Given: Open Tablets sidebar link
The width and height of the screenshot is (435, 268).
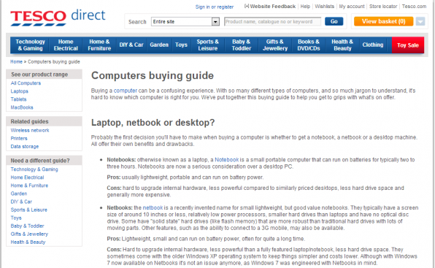Looking at the screenshot, I should [18, 99].
